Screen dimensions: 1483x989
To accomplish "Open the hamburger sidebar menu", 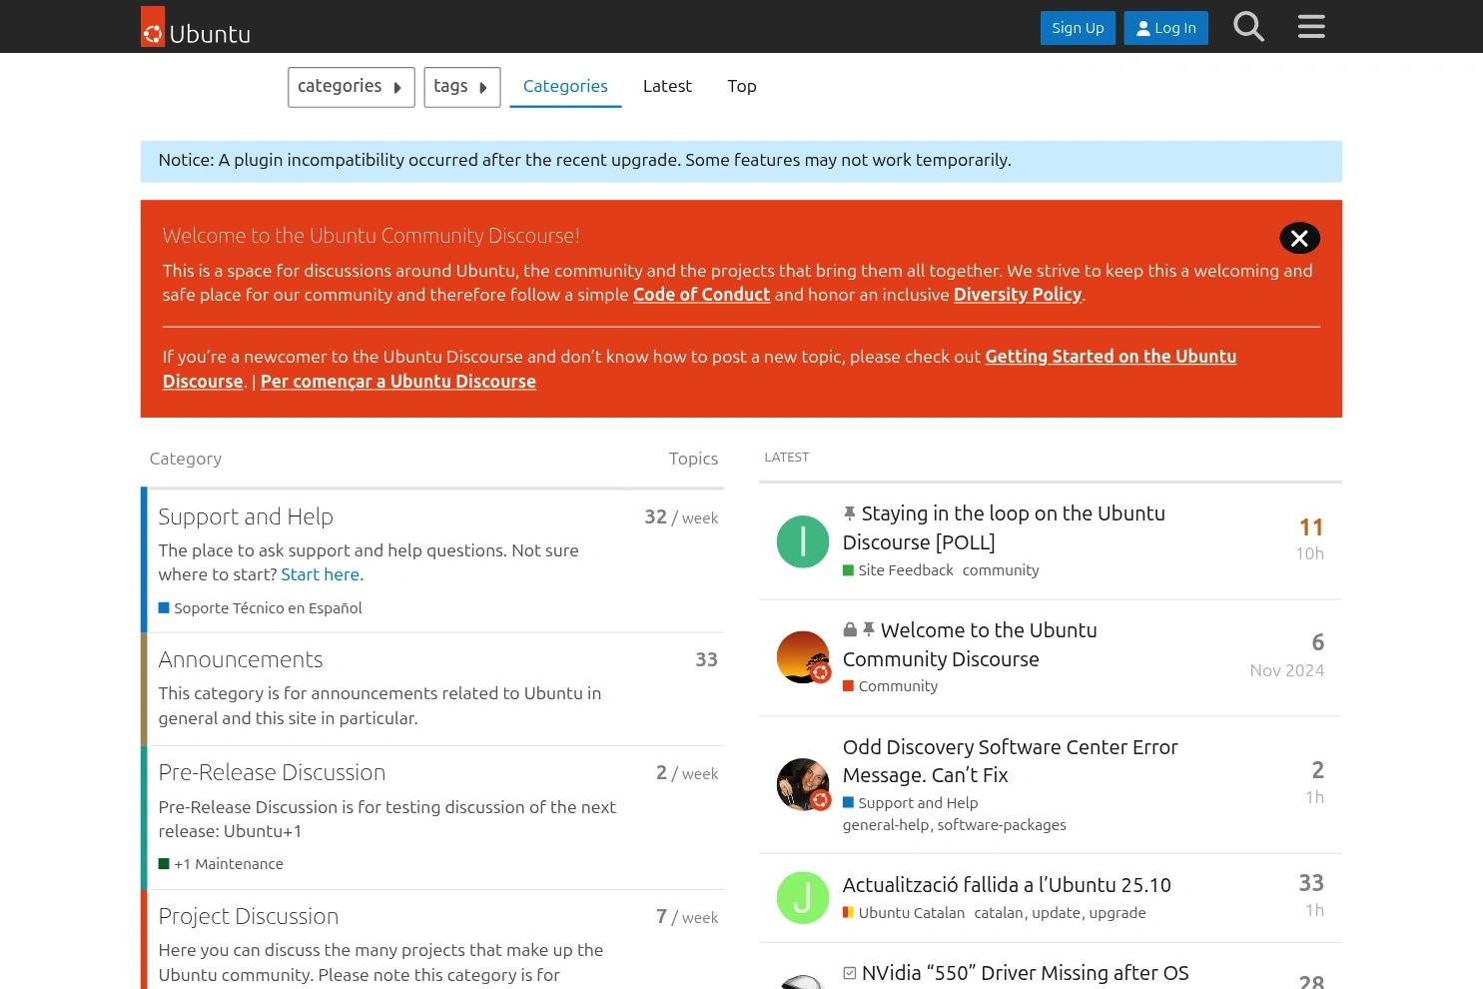I will [1311, 26].
